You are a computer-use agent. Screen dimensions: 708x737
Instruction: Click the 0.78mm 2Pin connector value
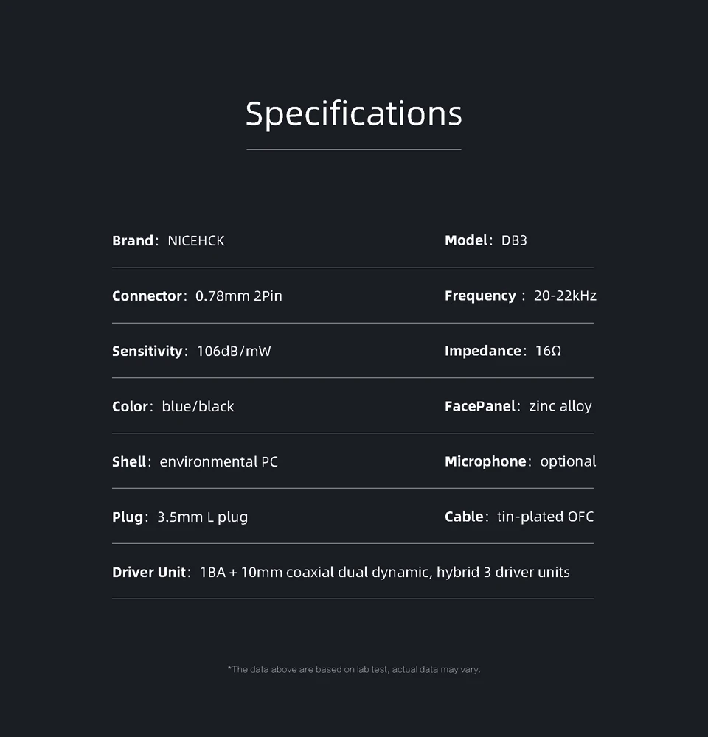(x=239, y=296)
